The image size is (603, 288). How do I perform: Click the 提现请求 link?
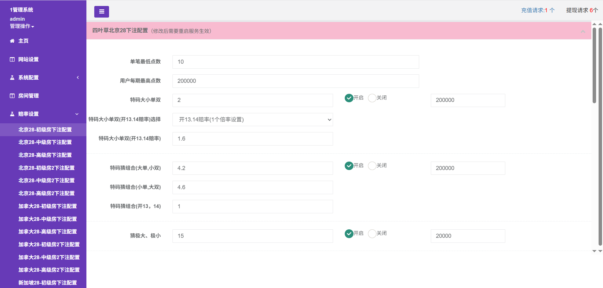pos(582,10)
